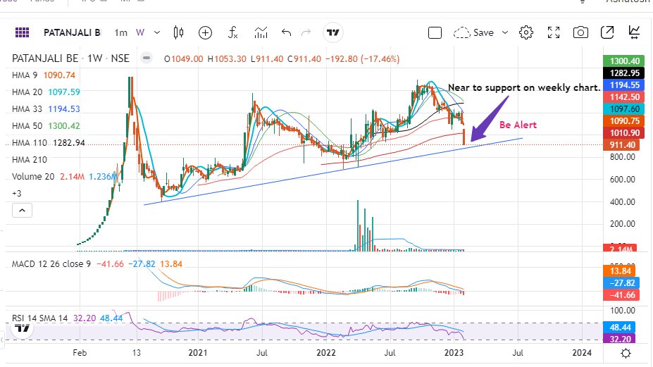Expand the Save options dropdown arrow
Screen dimensions: 653x367
tap(505, 32)
